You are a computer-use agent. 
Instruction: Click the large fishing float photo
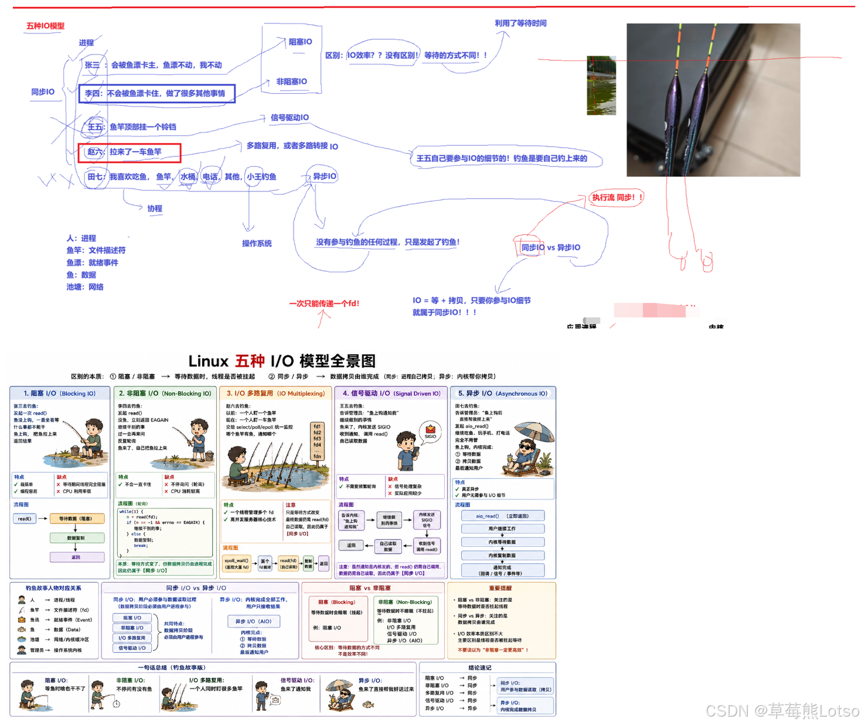coord(713,100)
